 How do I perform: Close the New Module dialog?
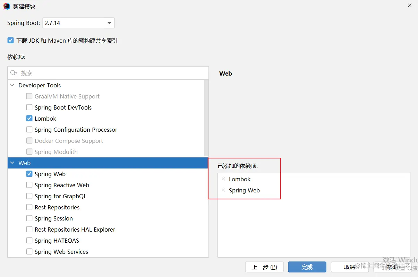(410, 5)
